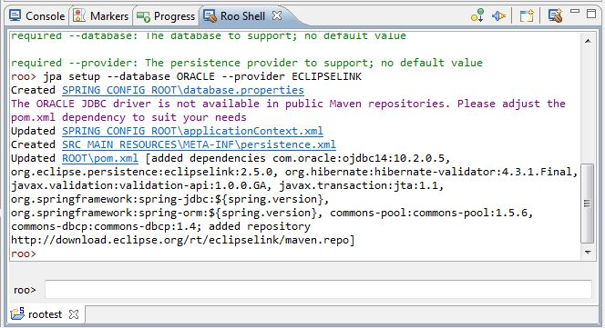Maximize the Roo Shell view
Image resolution: width=605 pixels, height=328 pixels.
point(591,14)
